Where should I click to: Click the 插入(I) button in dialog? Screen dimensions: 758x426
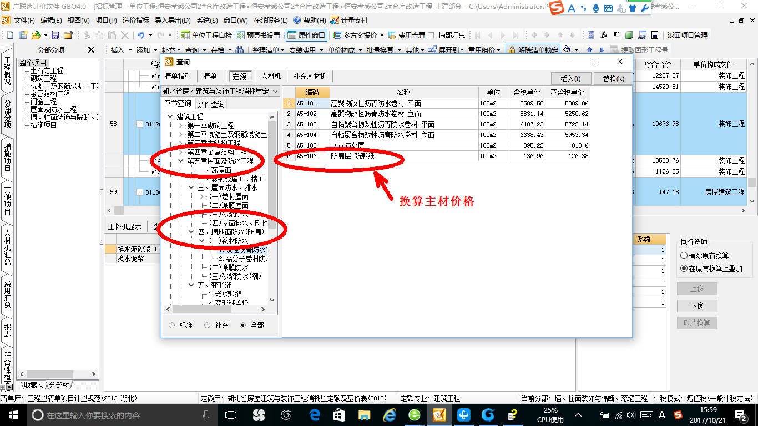pos(570,79)
